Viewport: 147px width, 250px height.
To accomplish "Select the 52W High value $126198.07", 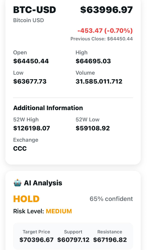I will [32, 128].
